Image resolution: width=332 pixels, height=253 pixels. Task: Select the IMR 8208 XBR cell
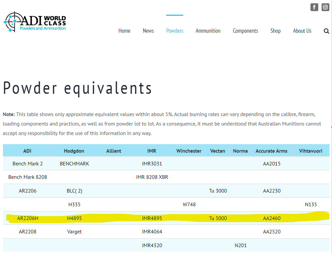pyautogui.click(x=152, y=177)
